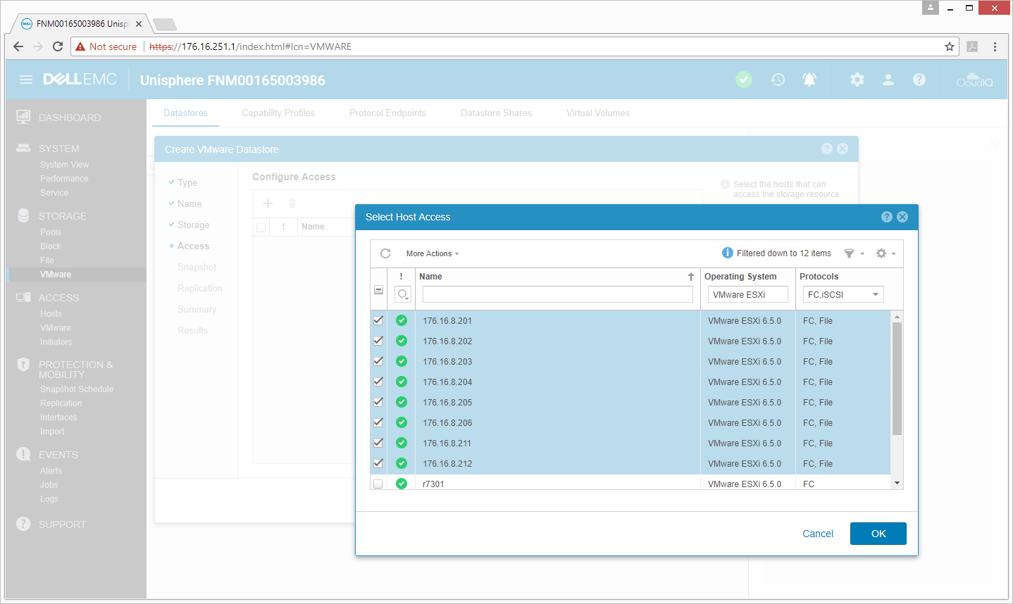1013x604 pixels.
Task: Switch to Protocol Endpoints tab
Action: (387, 113)
